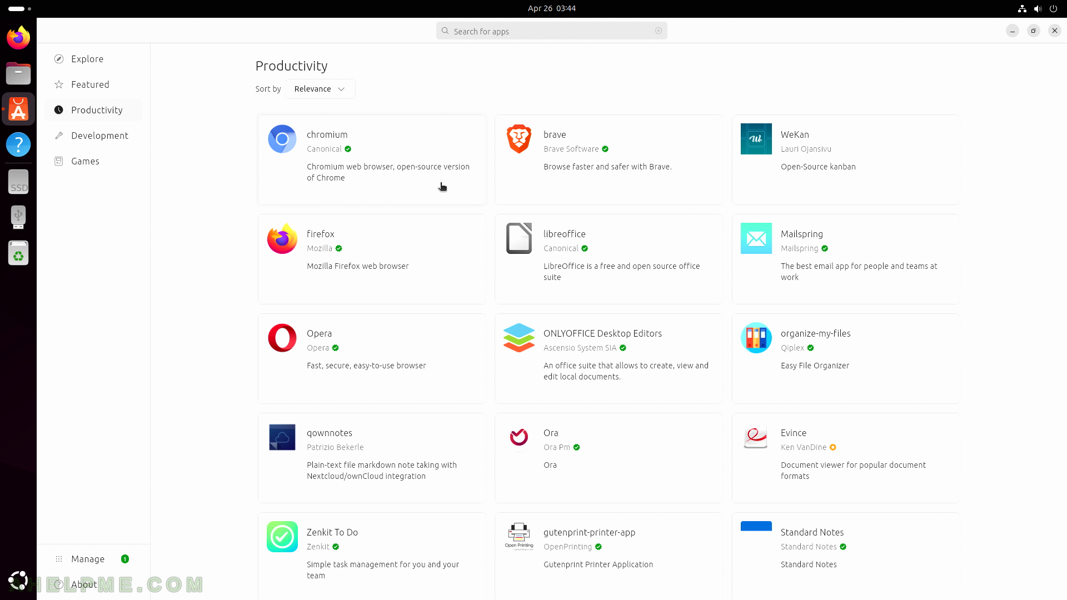Open the qownnotes cloud icon

(282, 437)
